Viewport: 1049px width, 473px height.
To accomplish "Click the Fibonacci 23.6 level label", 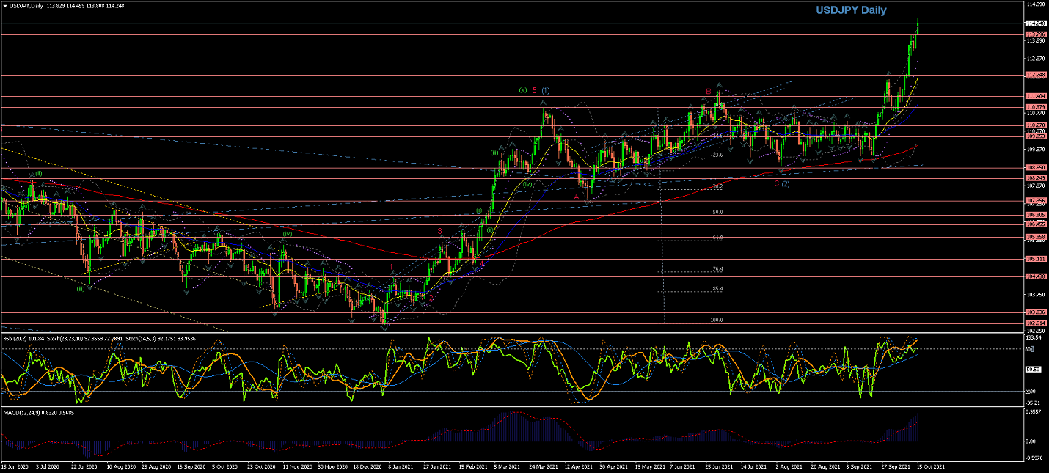I will 718,155.
